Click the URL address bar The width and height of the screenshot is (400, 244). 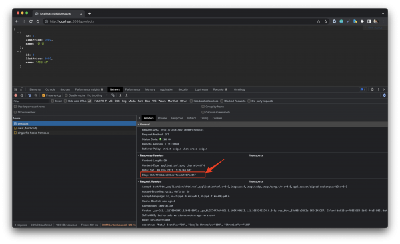[x=179, y=21]
